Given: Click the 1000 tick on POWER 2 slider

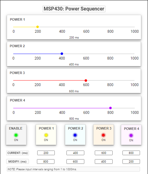Looking at the screenshot, I should point(134,58).
